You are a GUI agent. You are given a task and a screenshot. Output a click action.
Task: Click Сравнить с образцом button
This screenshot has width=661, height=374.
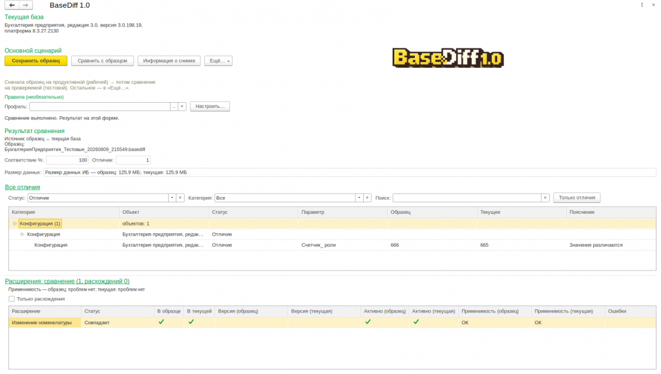103,61
